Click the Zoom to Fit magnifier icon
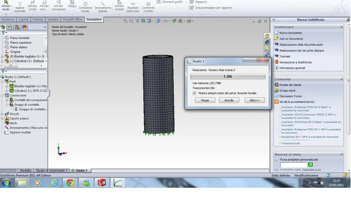The image size is (351, 197). (x=125, y=21)
